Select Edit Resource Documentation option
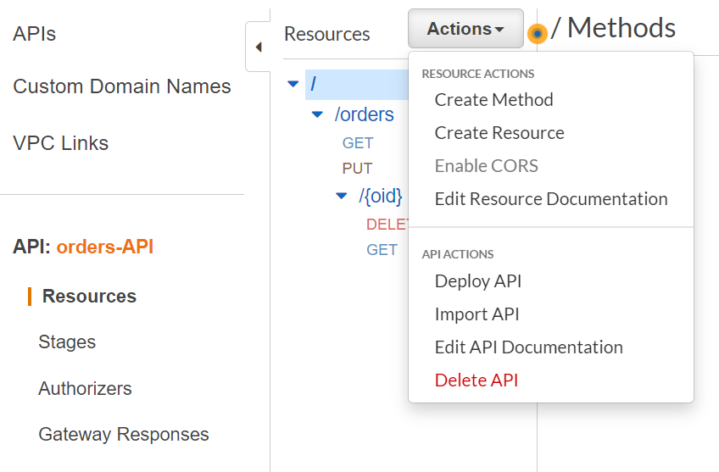Viewport: 719px width, 472px height. [x=551, y=199]
